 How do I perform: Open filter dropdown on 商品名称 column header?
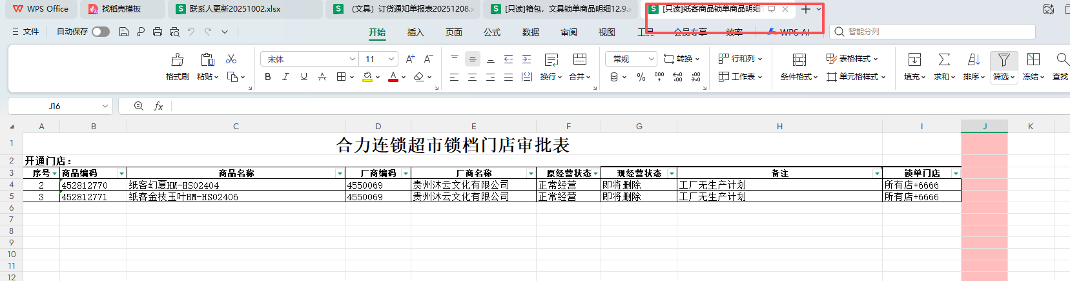point(340,173)
